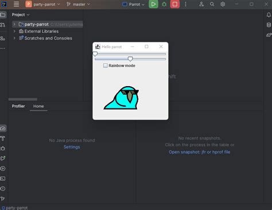Open the Profiler tool window icon

(3, 129)
